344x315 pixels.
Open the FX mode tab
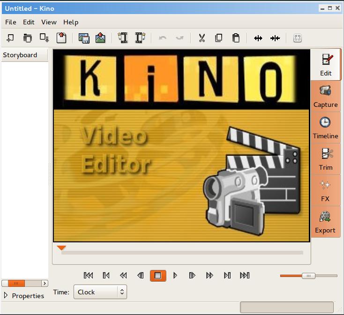click(x=326, y=190)
